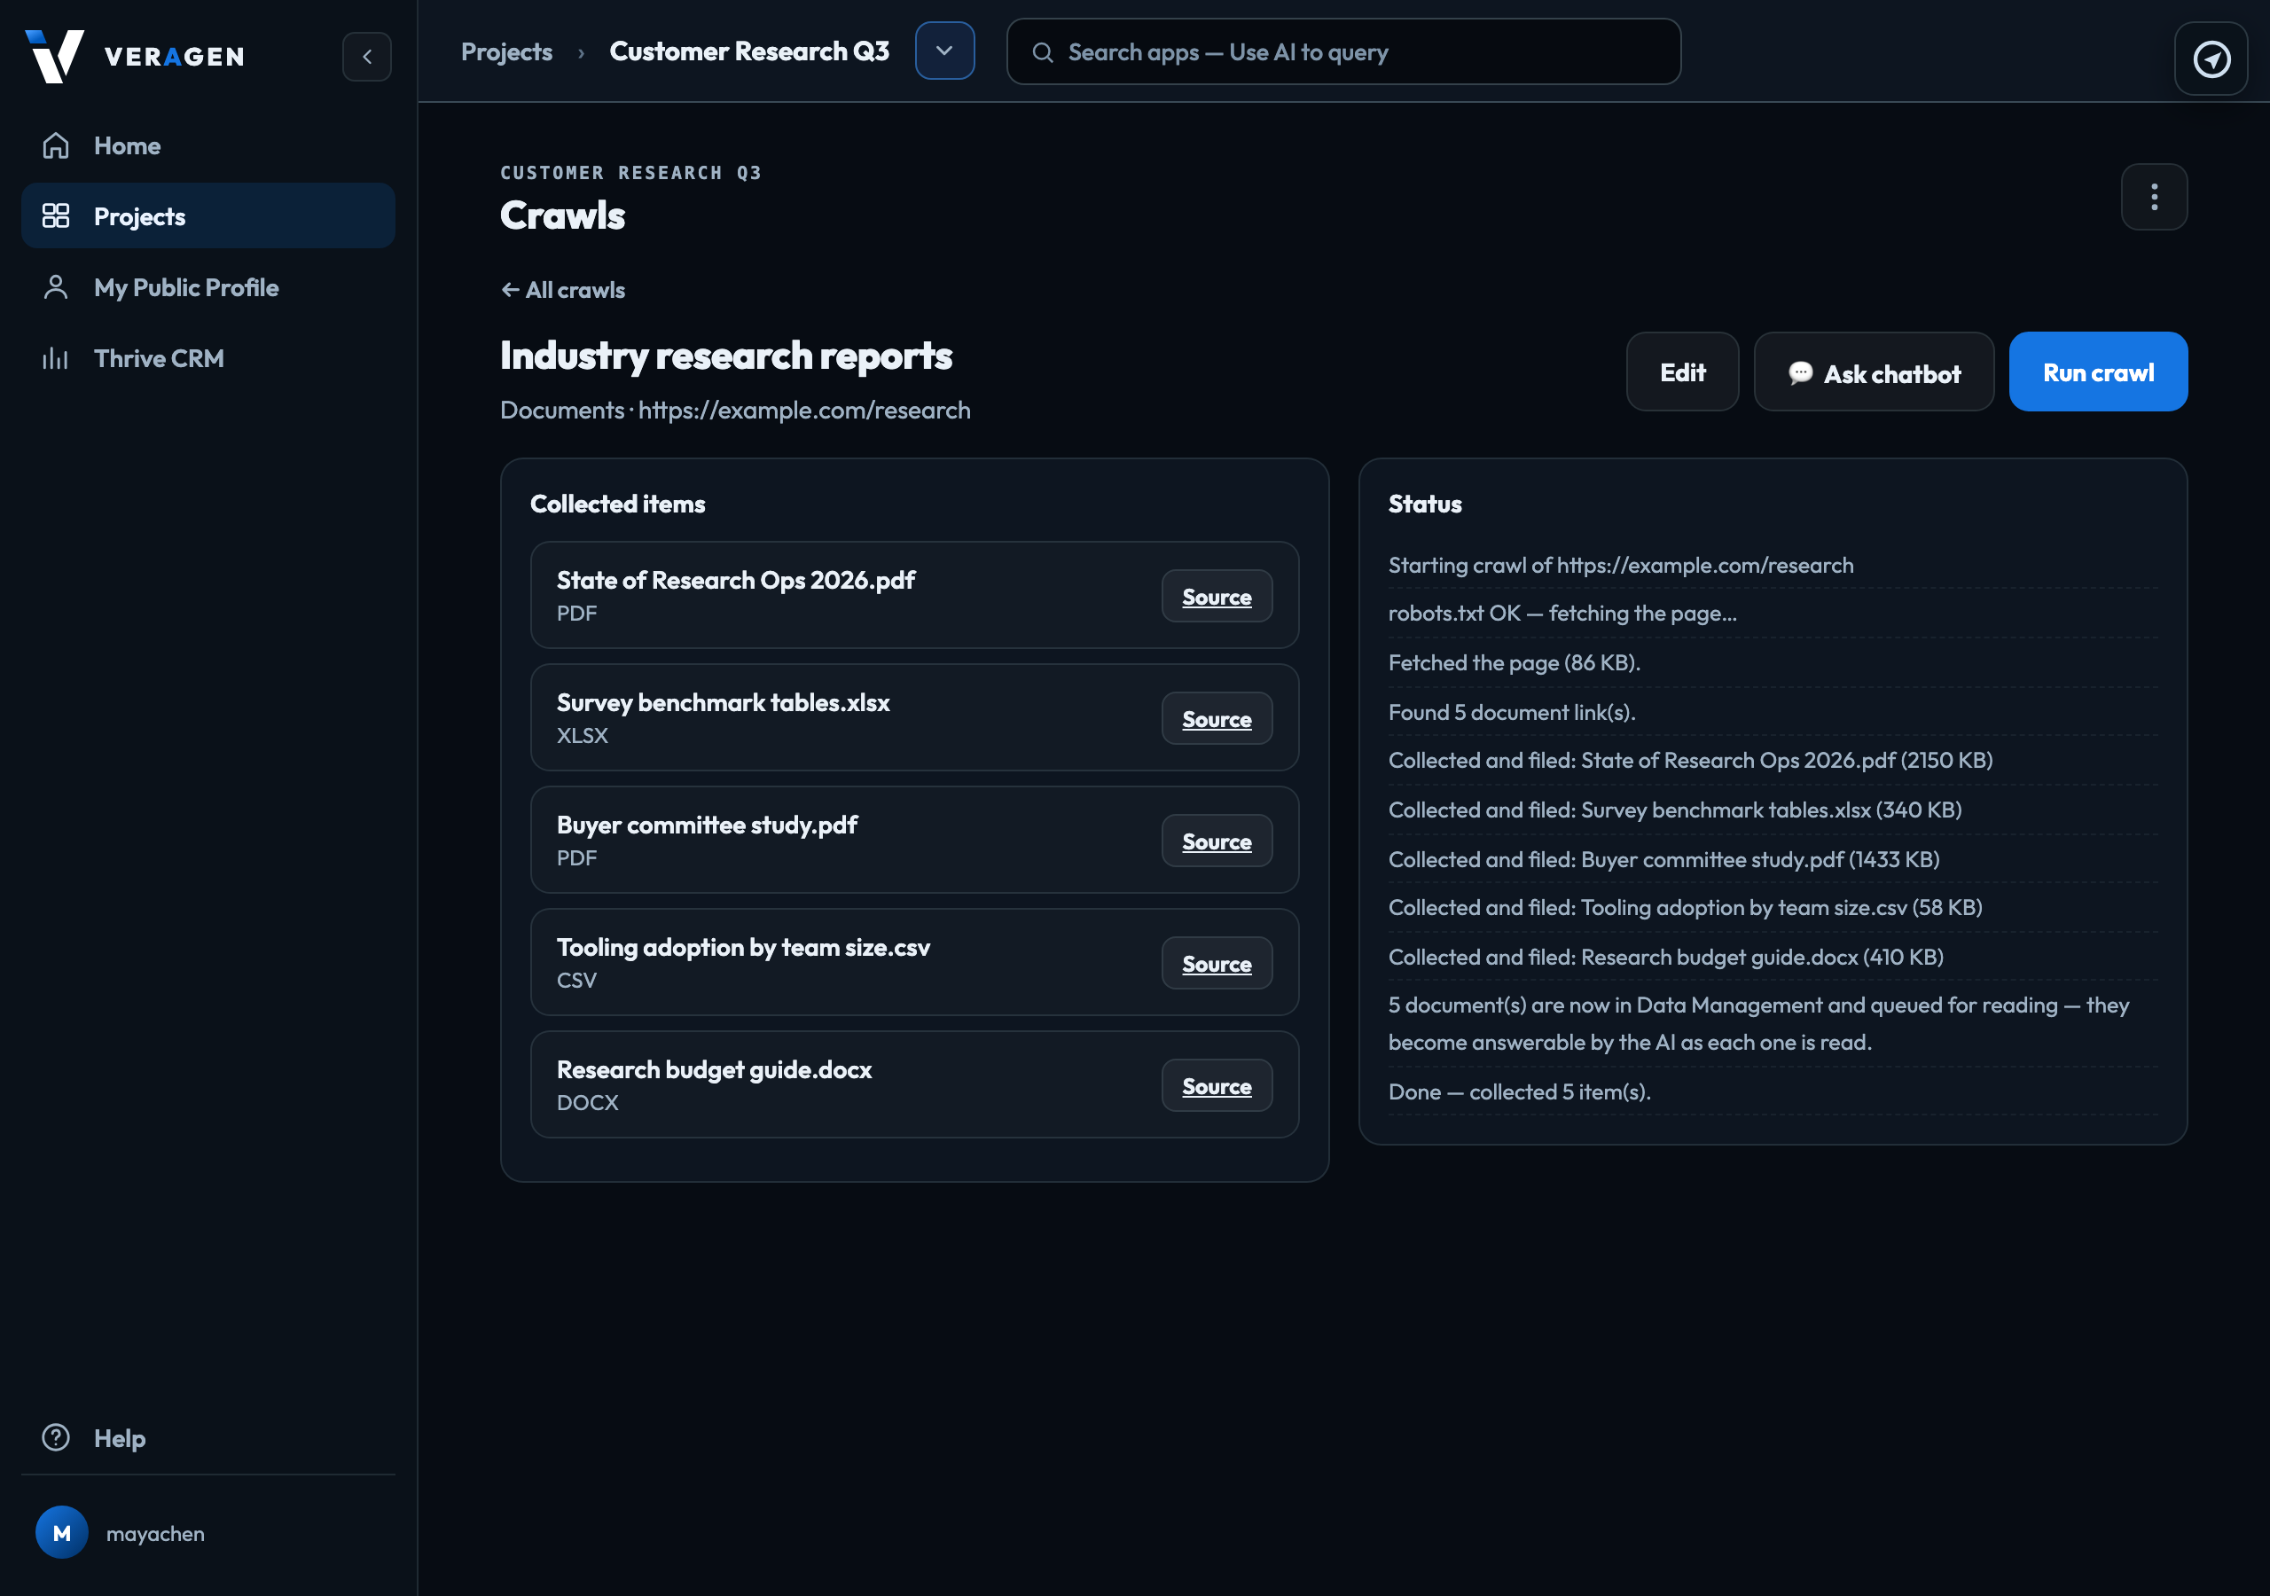
Task: Click the profile person icon
Action: [55, 286]
